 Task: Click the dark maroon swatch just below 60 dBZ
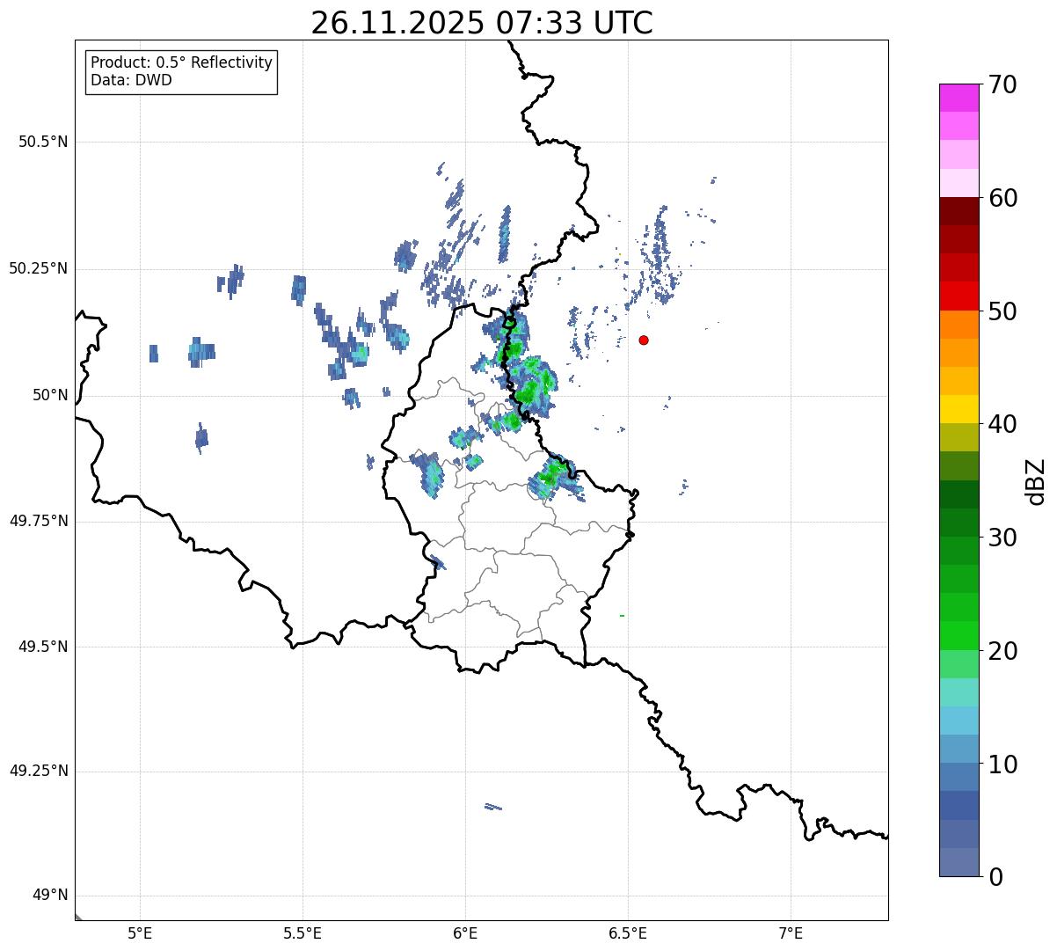[x=959, y=211]
